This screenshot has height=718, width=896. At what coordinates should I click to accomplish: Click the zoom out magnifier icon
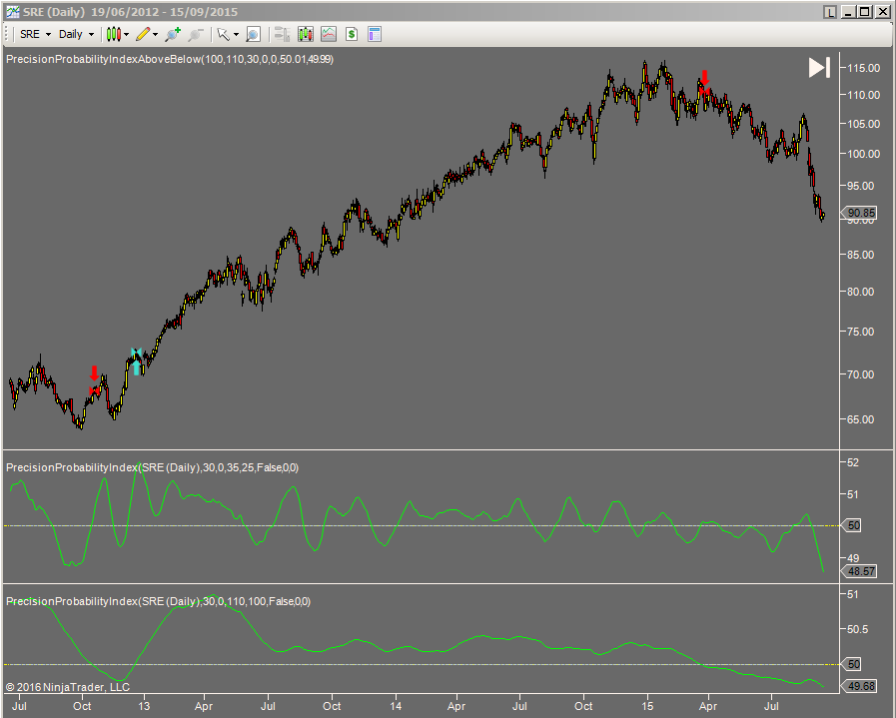point(196,34)
